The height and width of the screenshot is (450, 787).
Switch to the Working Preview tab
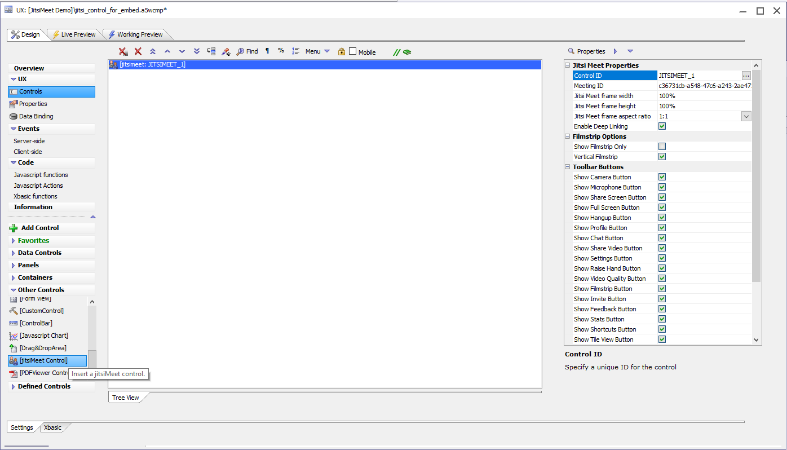135,34
